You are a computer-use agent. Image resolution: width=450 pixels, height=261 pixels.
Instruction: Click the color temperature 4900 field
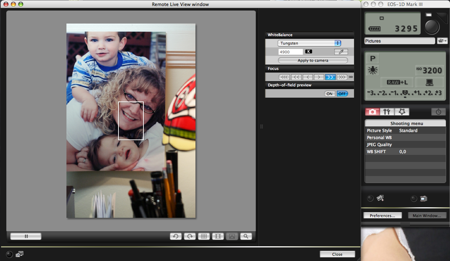click(x=290, y=52)
